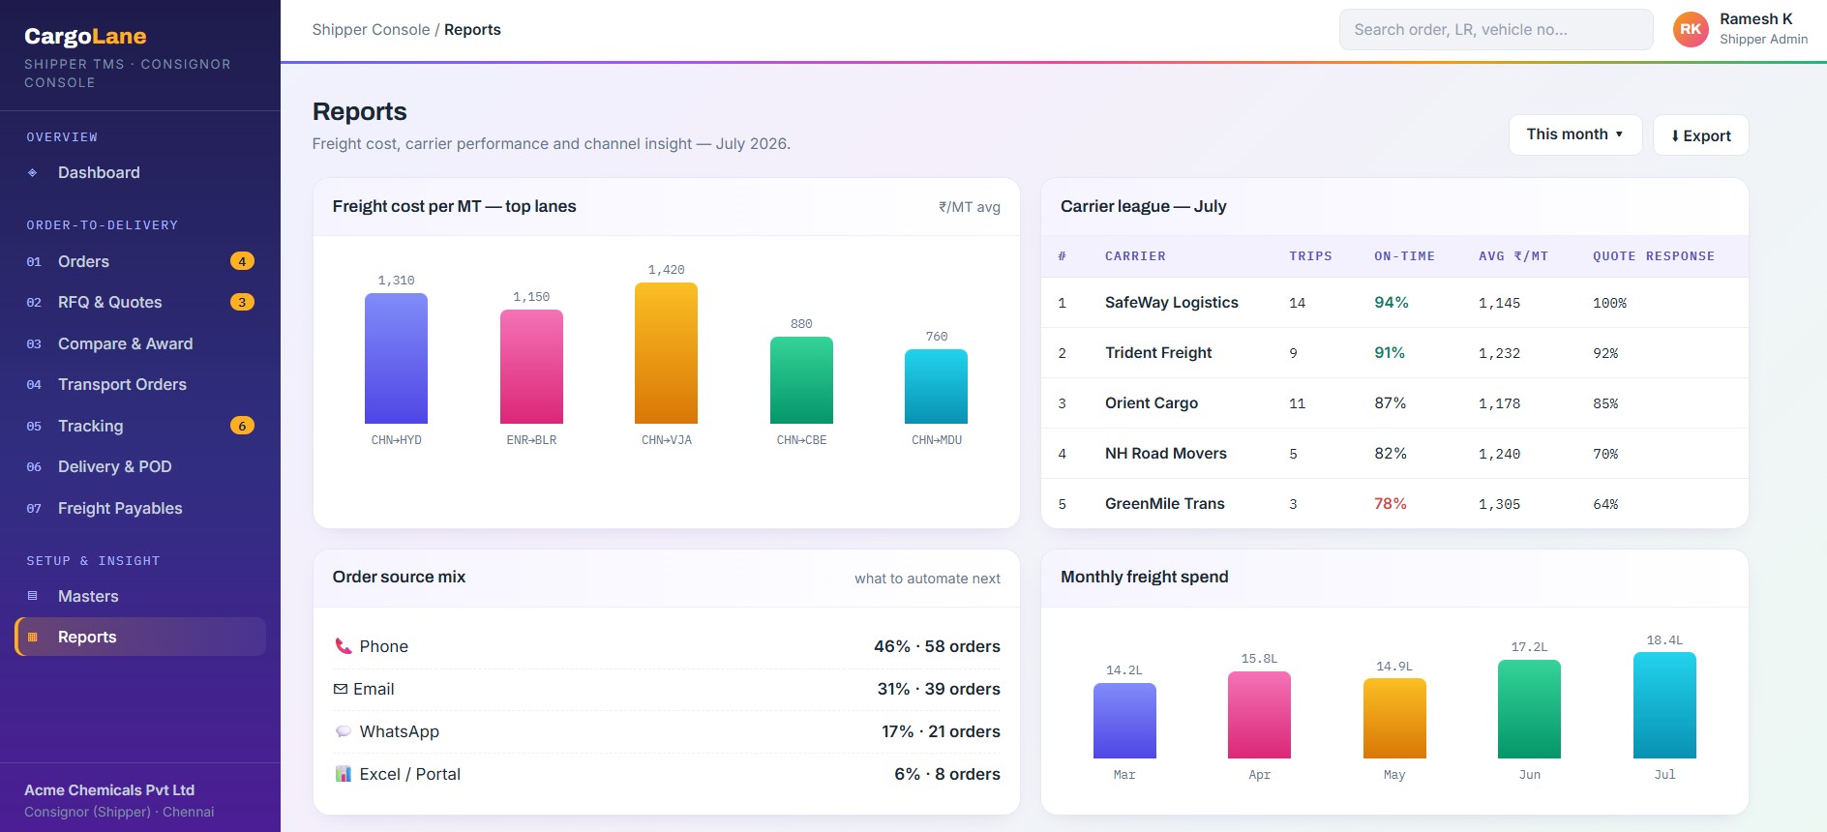Click the GreenMile Trans carrier name

(1165, 504)
